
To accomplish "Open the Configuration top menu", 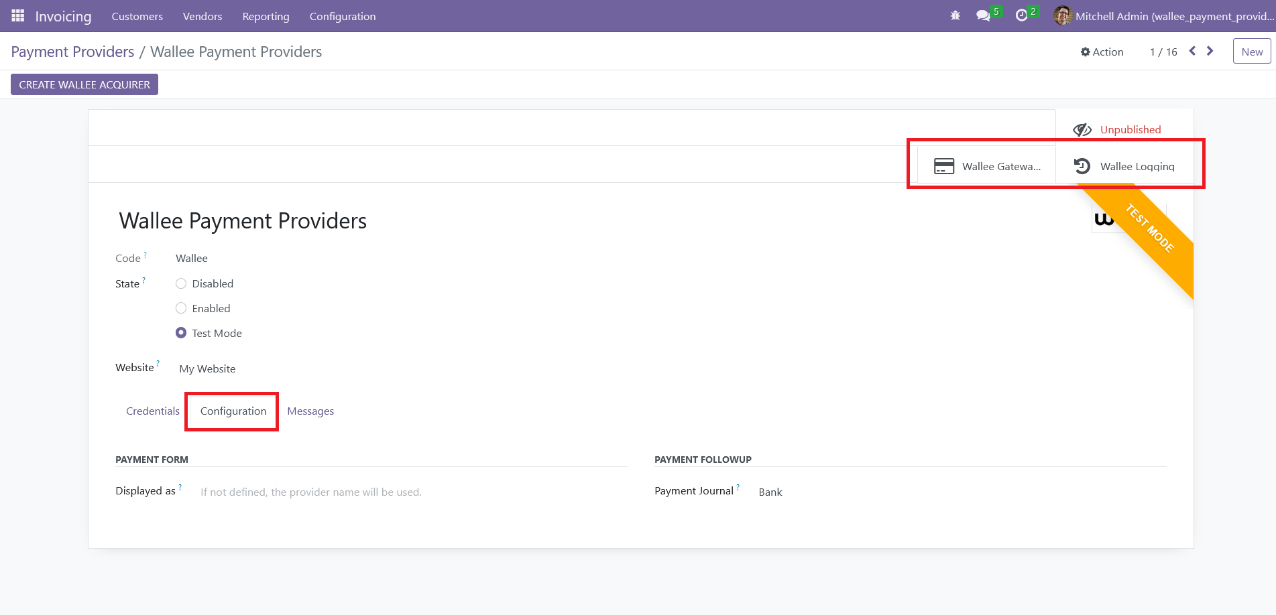I will point(342,16).
